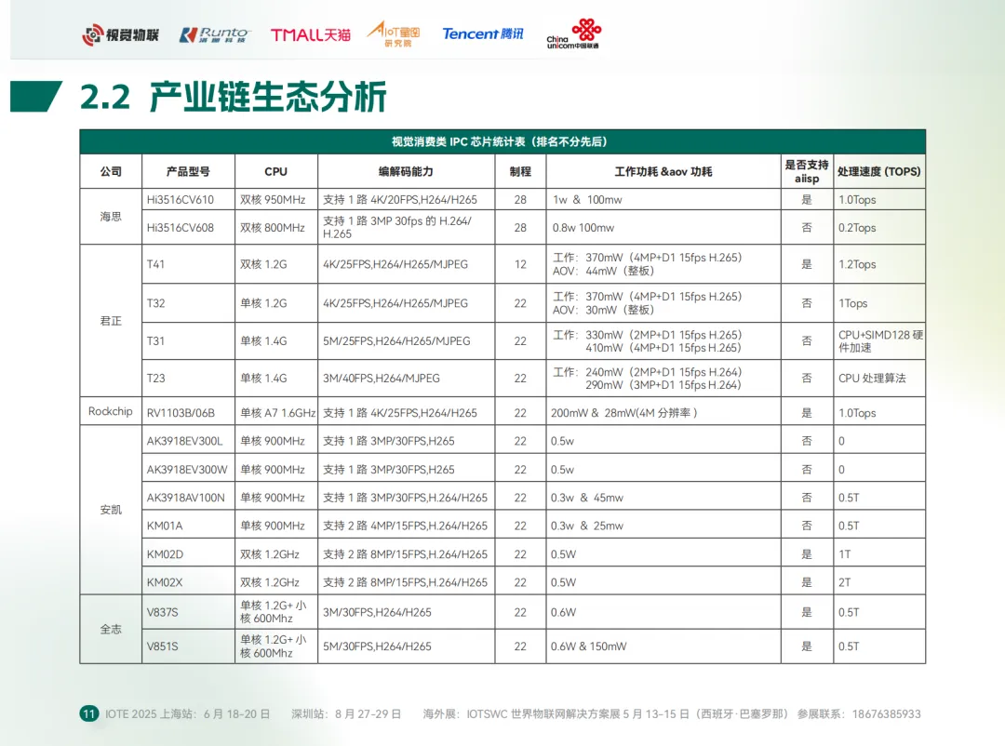Viewport: 1005px width, 746px height.
Task: Click the V851S model cell
Action: point(188,646)
